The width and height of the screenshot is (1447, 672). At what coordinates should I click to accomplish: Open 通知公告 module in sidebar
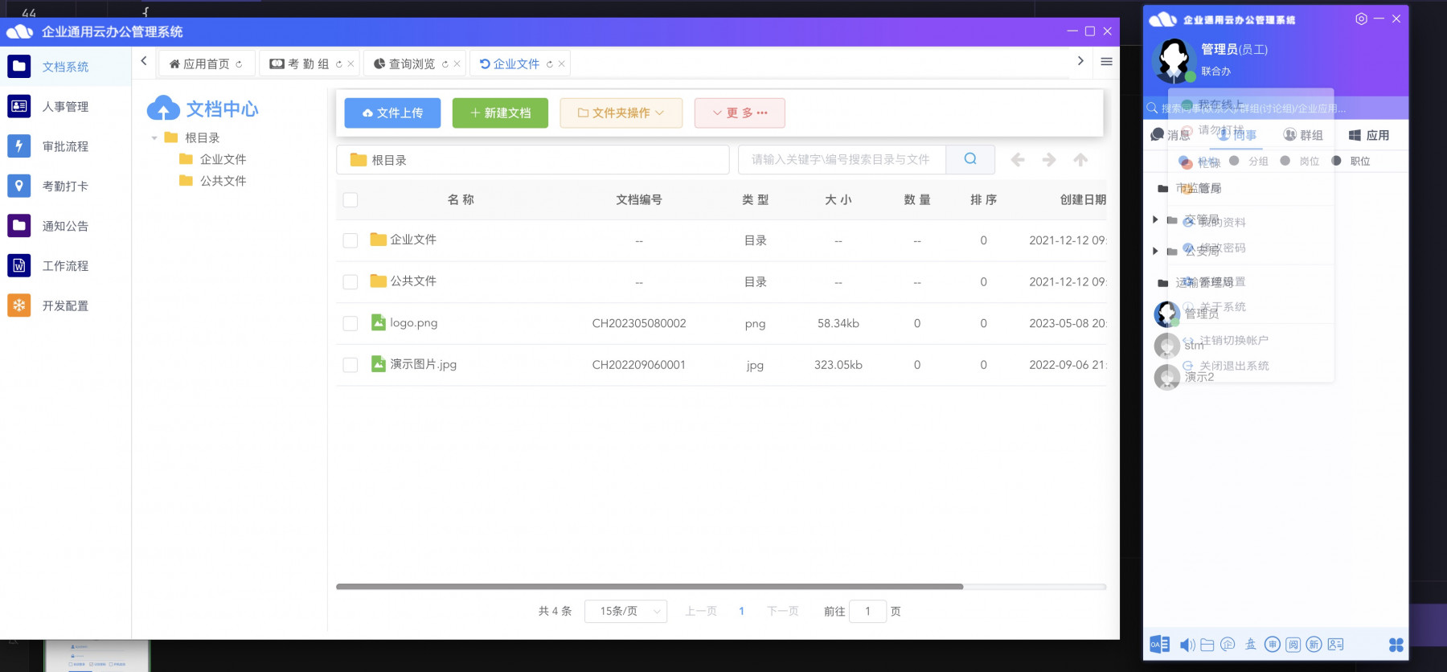pyautogui.click(x=65, y=226)
